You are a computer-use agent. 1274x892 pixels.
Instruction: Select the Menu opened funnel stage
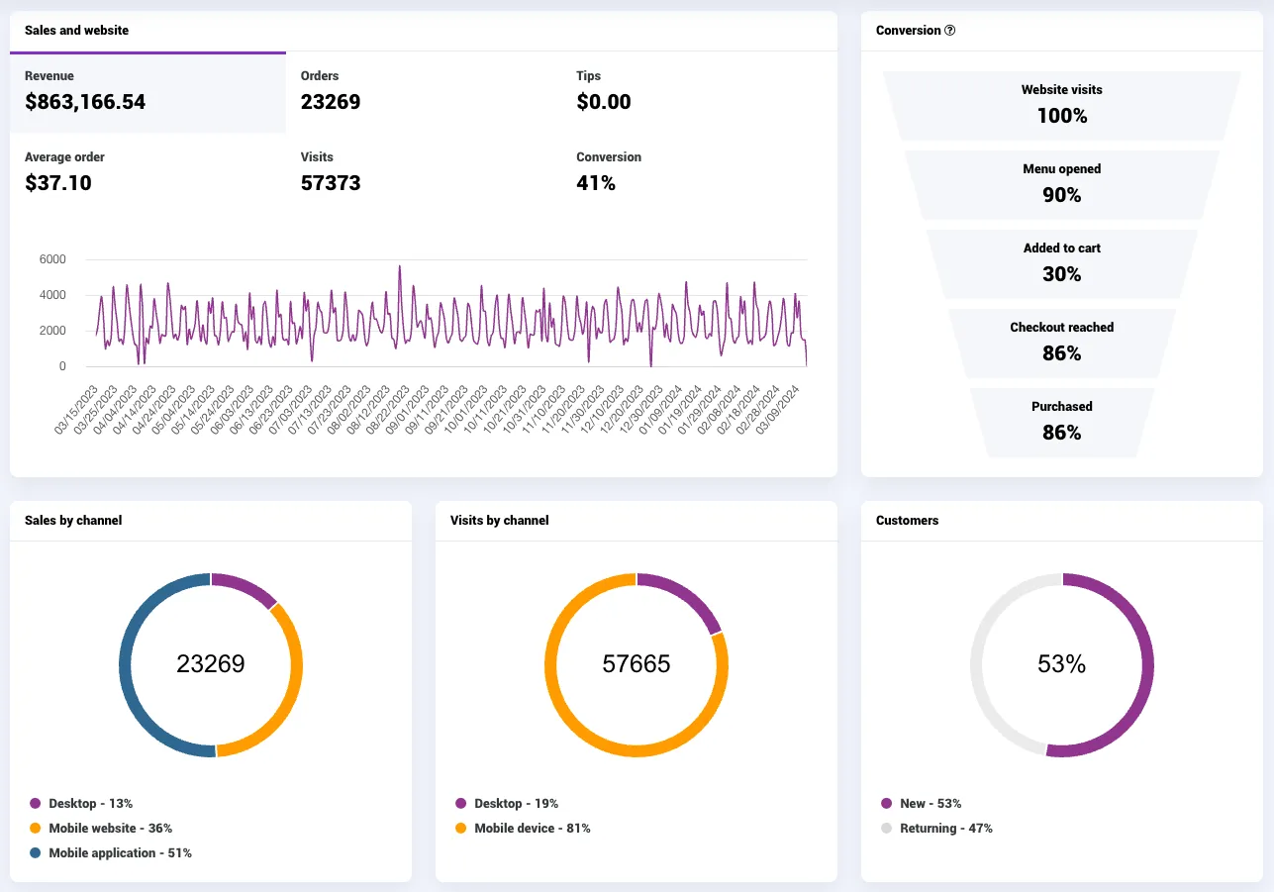pyautogui.click(x=1062, y=184)
